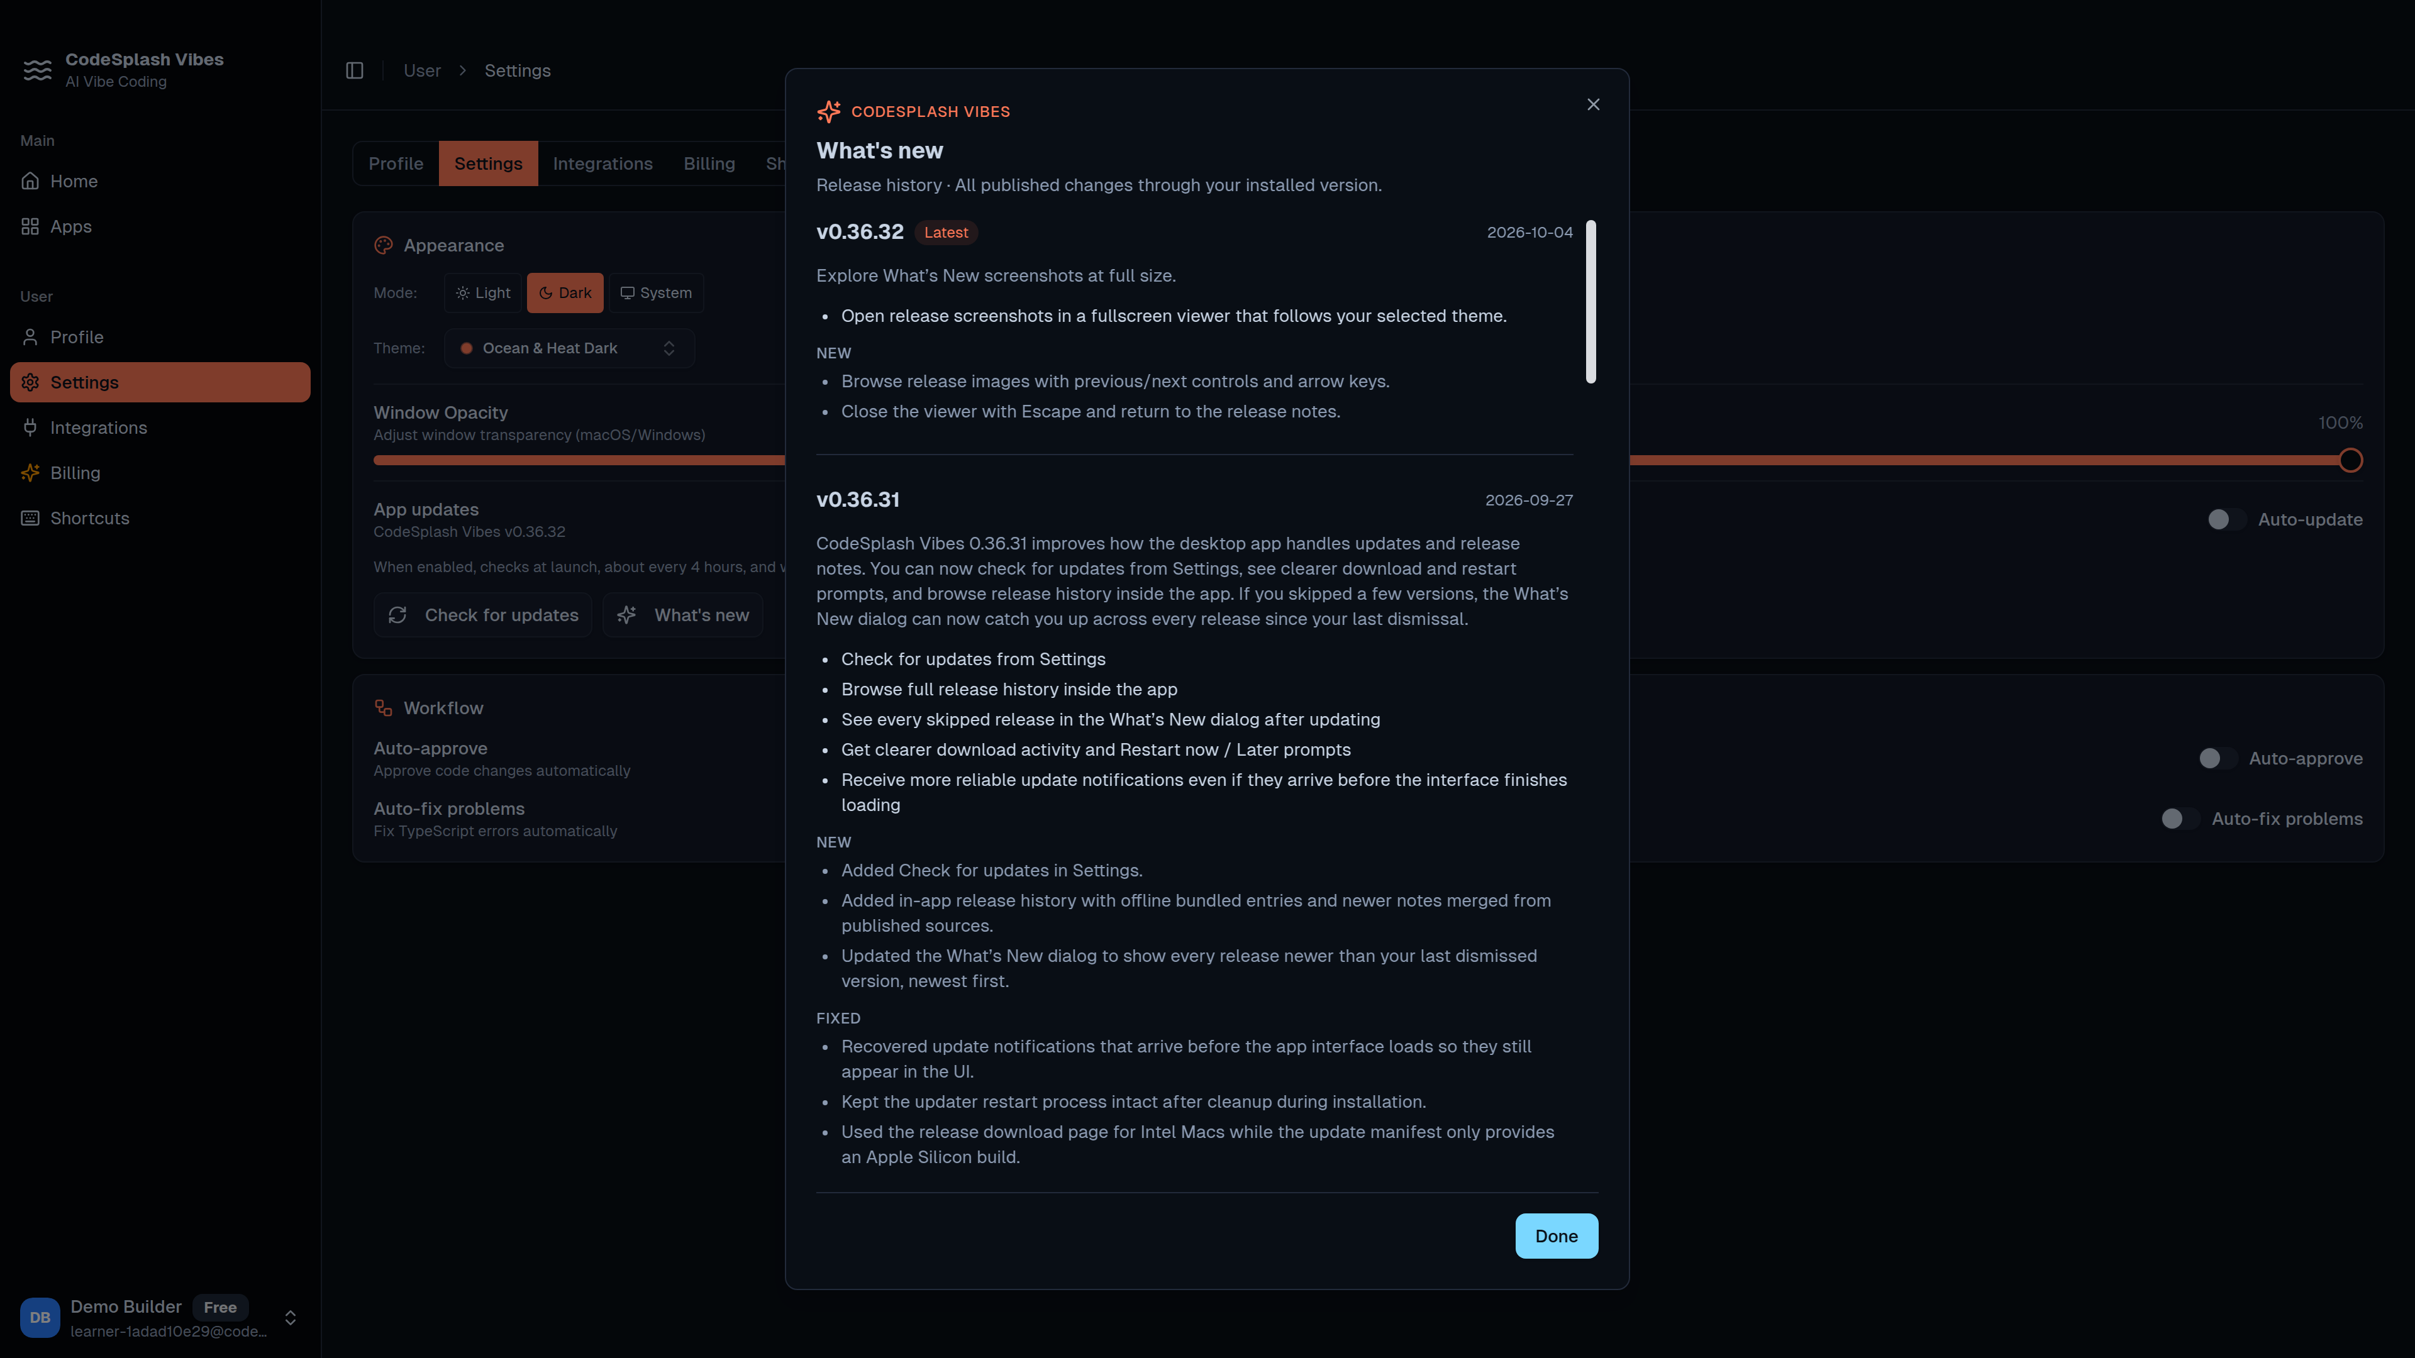The width and height of the screenshot is (2415, 1358).
Task: Click the User breadcrumb link
Action: 422,70
